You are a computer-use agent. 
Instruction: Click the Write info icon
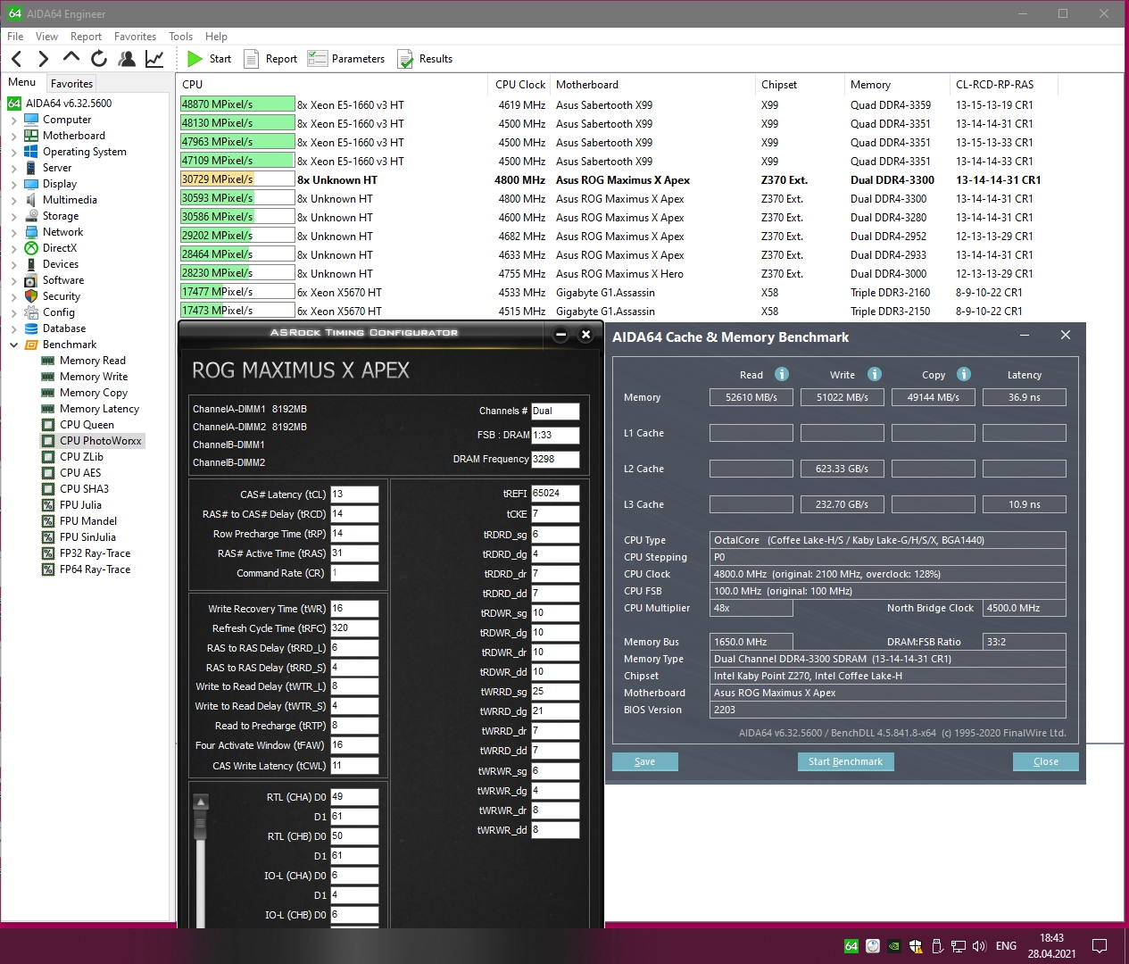point(875,374)
